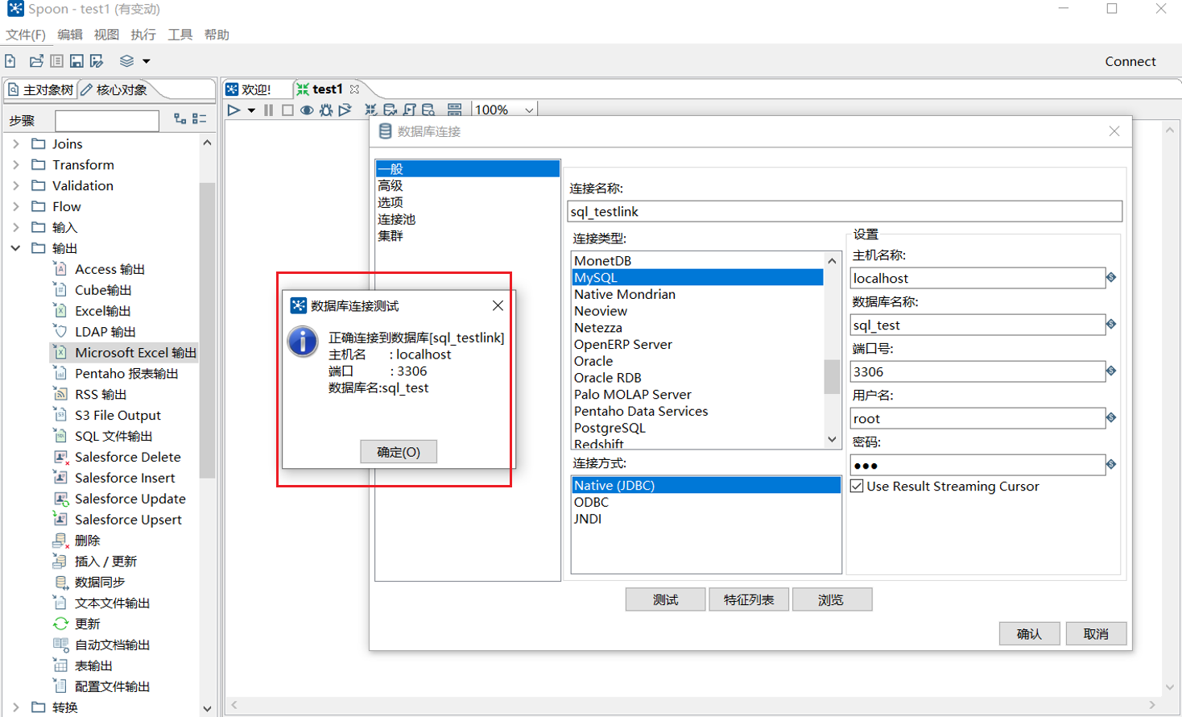
Task: Toggle Use Result Streaming Cursor checkbox
Action: point(858,487)
